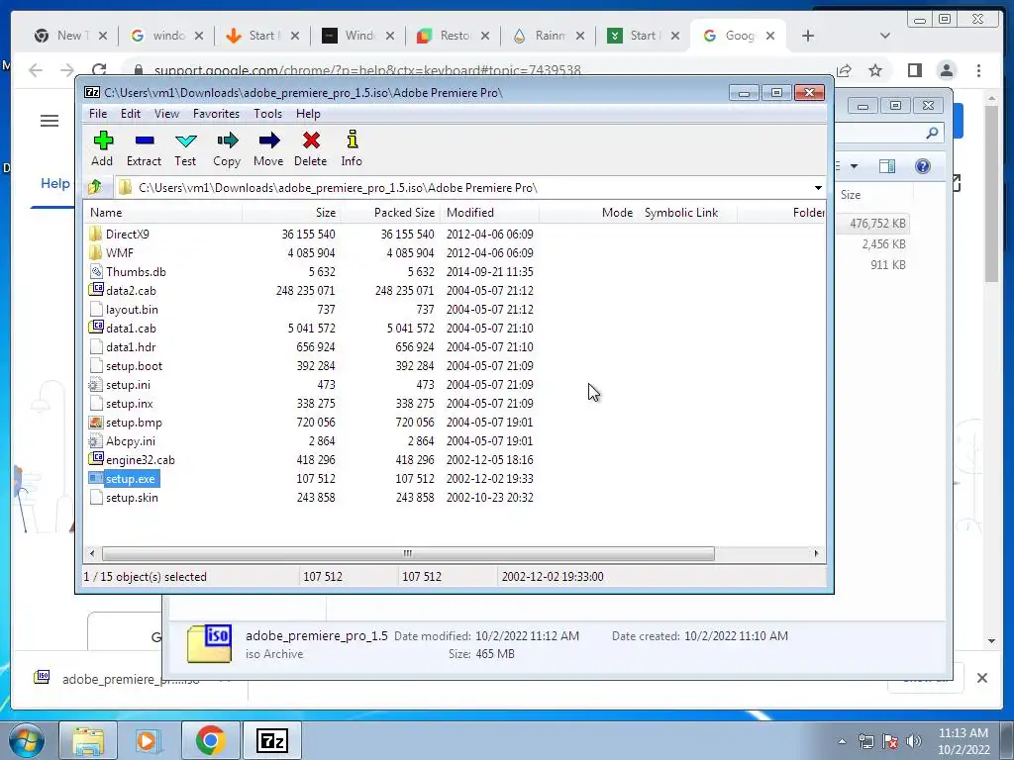This screenshot has height=760, width=1014.
Task: Sort by Modified column header
Action: click(489, 213)
